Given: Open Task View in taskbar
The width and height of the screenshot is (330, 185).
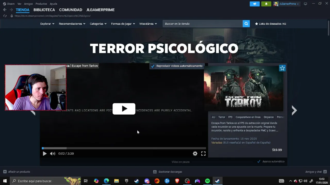Looking at the screenshot, I should pos(86,181).
